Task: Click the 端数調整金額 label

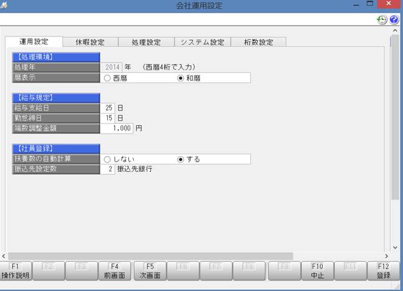Action: [56, 128]
